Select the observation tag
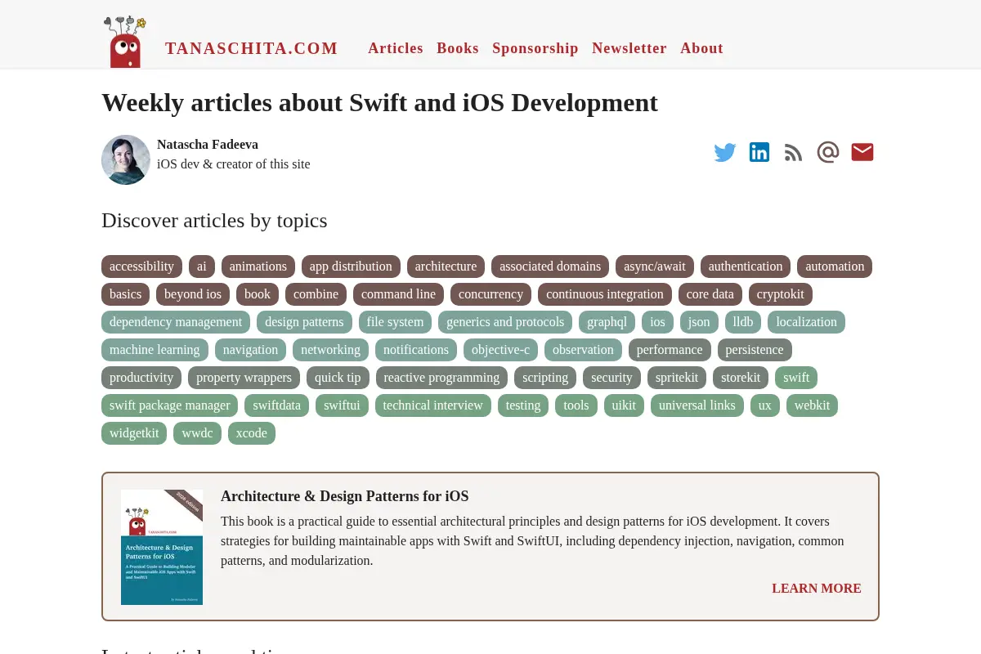 tap(583, 350)
